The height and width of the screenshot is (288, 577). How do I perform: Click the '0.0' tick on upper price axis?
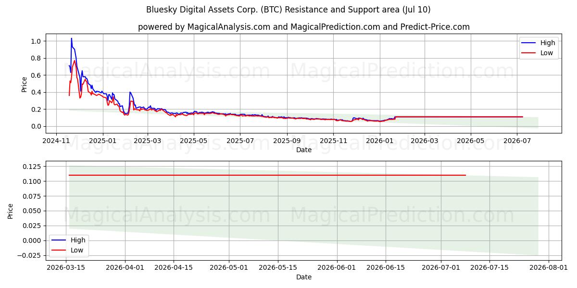37,126
